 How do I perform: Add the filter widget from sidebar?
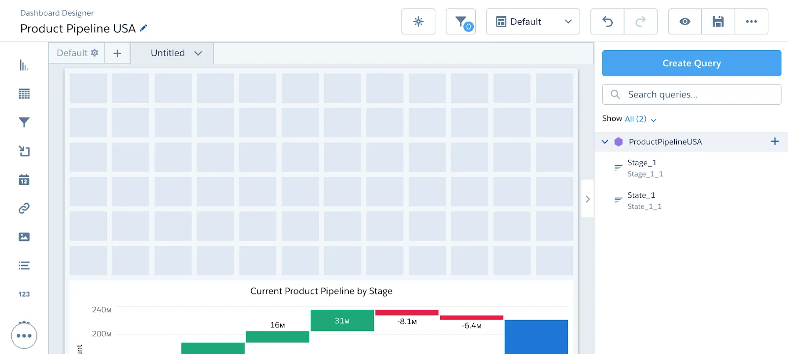[x=24, y=122]
